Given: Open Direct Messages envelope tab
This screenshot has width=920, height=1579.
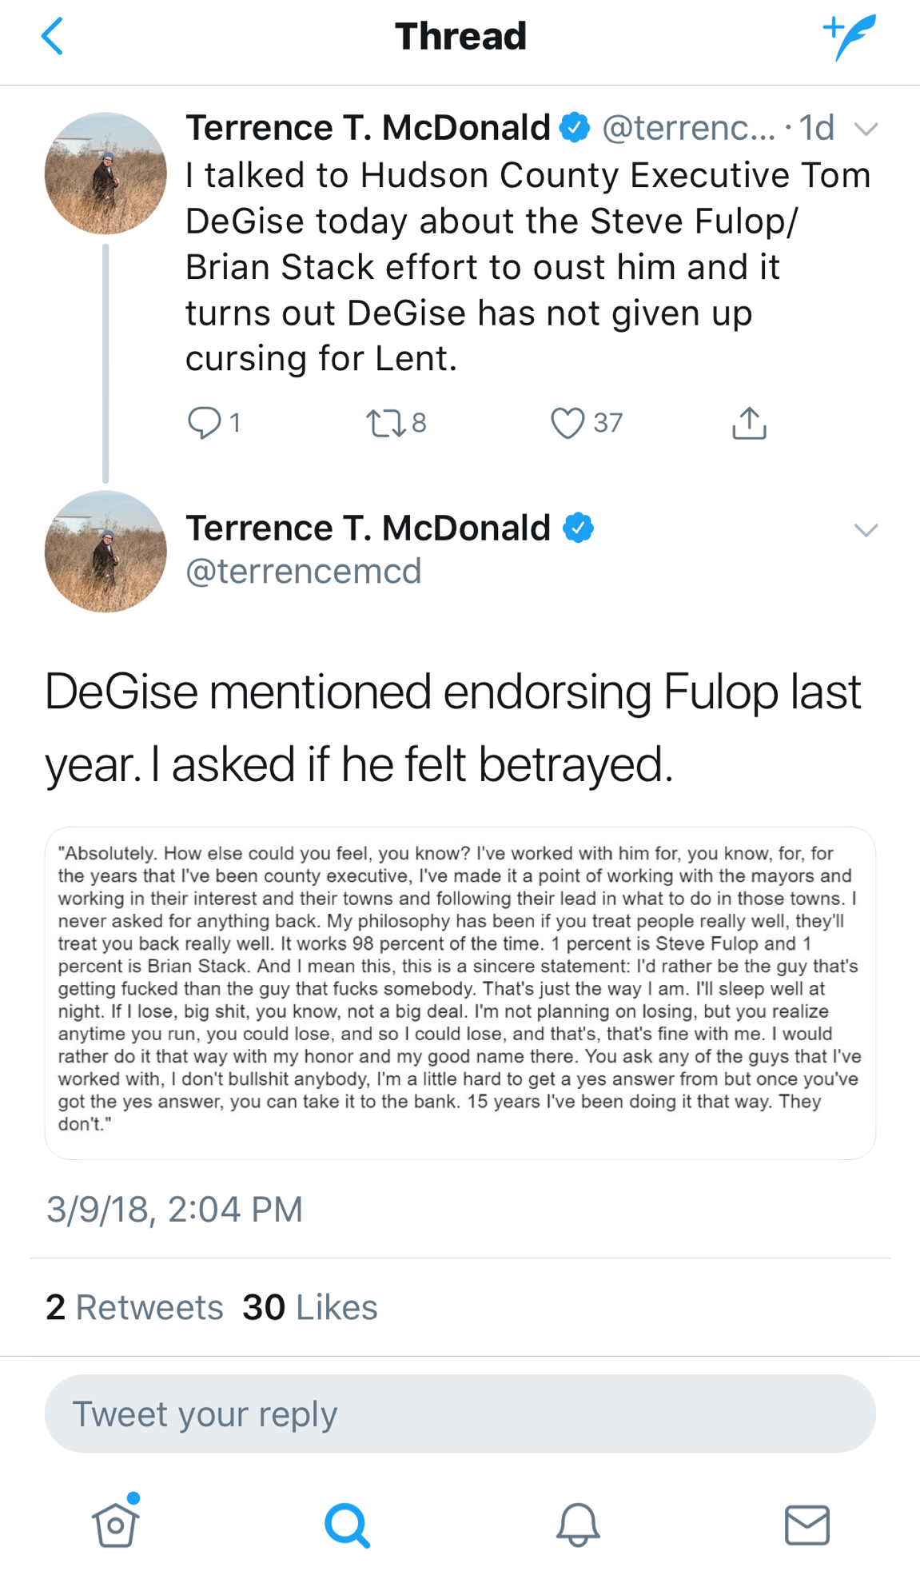Looking at the screenshot, I should tap(807, 1524).
